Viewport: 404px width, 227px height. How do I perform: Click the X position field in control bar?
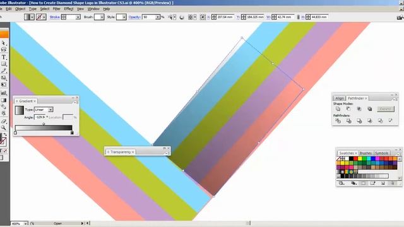pos(225,17)
